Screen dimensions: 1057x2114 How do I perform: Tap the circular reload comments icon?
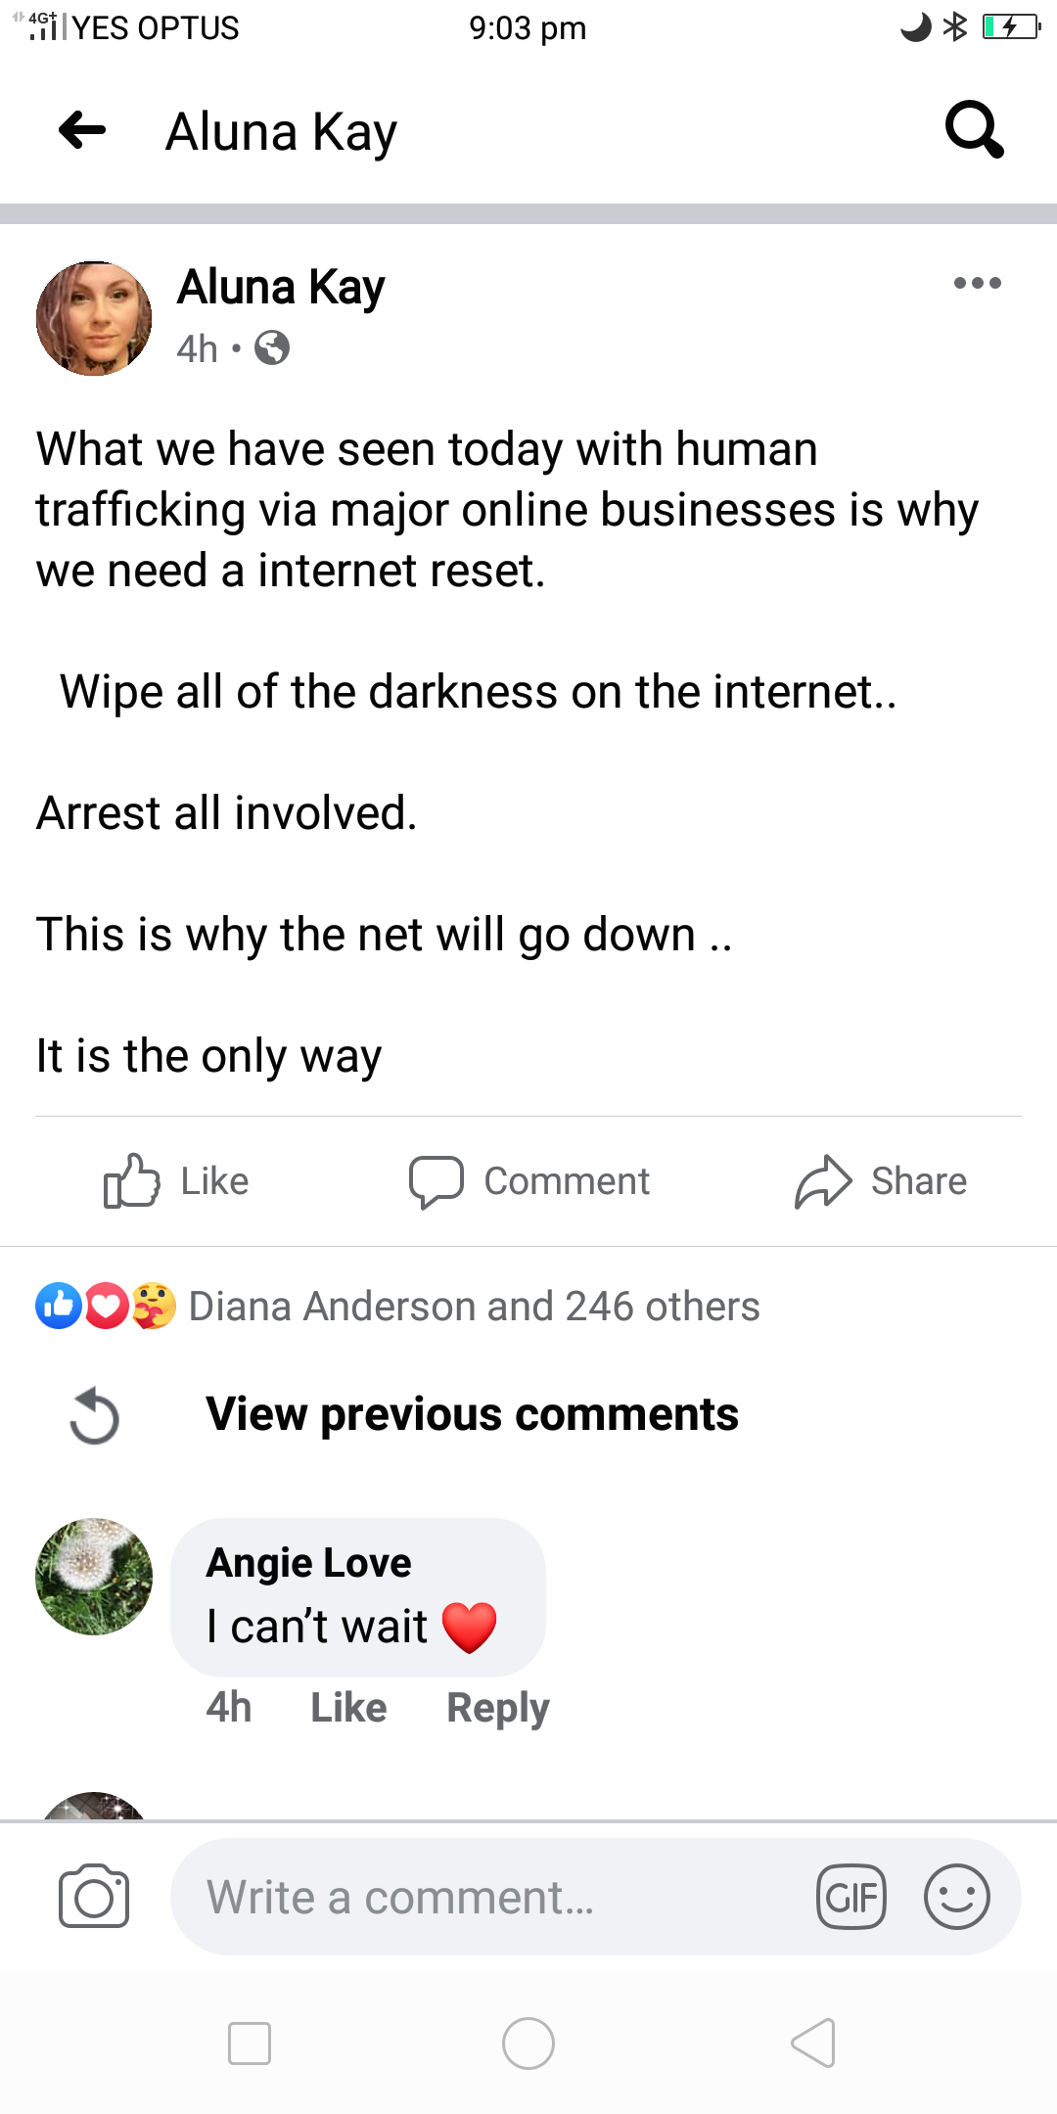(x=95, y=1416)
